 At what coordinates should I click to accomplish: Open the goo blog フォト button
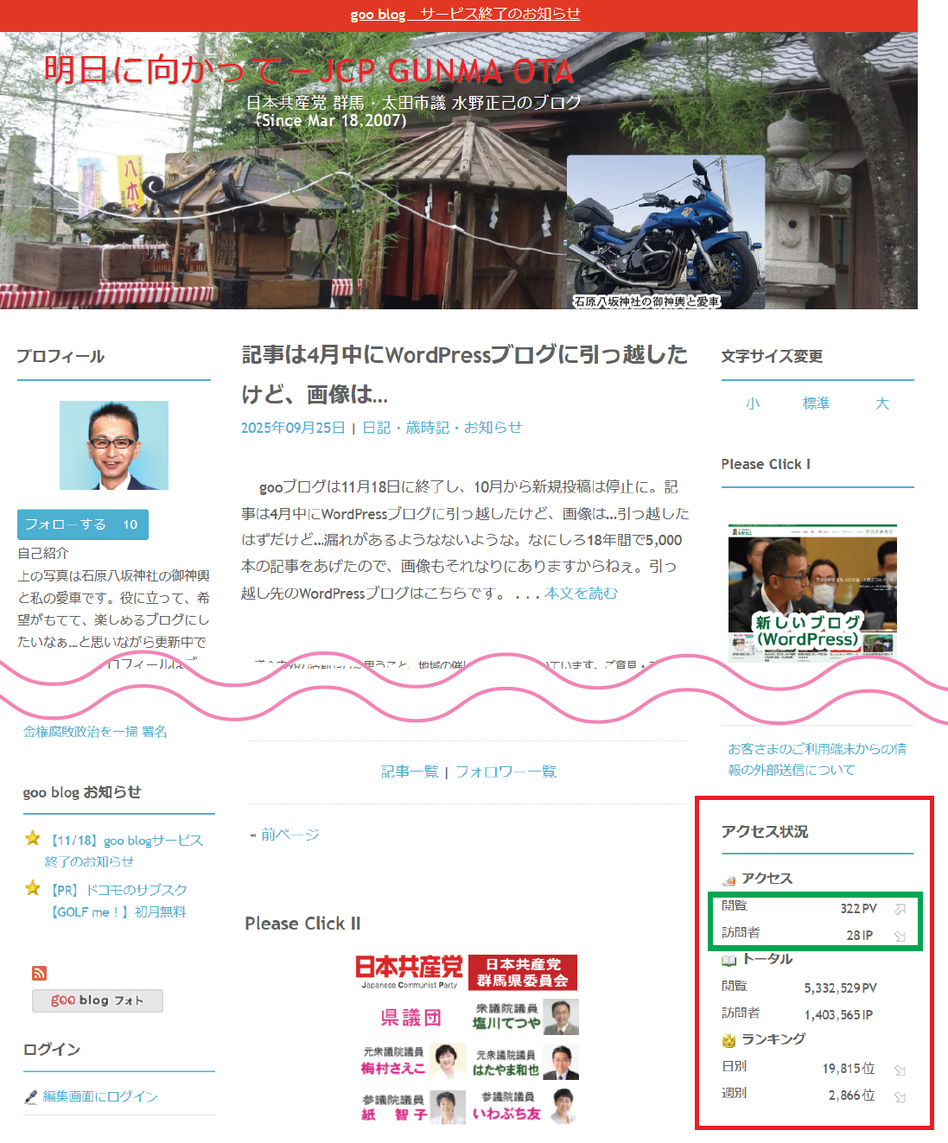tap(98, 1000)
